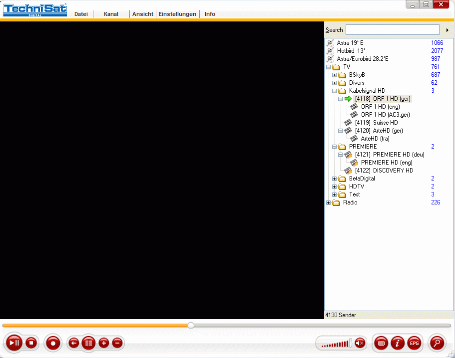Select the [4120] ArteHD (ger) channel
455x358 pixels.
[x=379, y=131]
